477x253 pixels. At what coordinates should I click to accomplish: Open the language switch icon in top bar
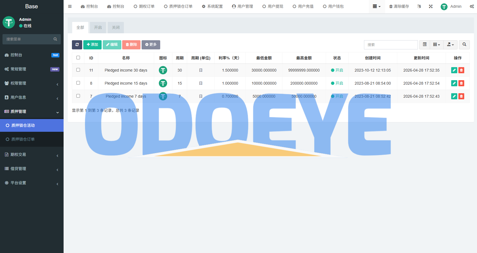click(x=419, y=6)
